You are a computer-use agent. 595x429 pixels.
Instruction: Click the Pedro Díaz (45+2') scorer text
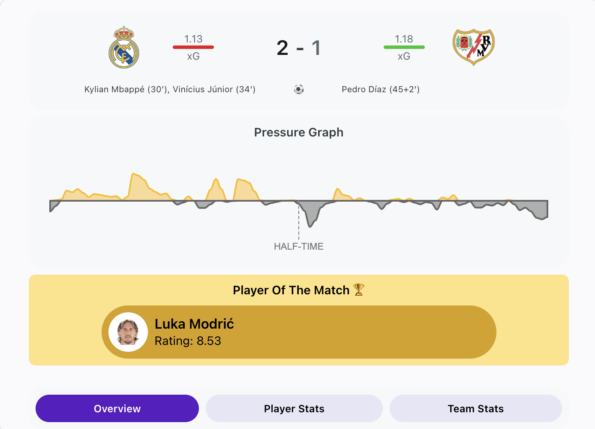click(x=381, y=89)
